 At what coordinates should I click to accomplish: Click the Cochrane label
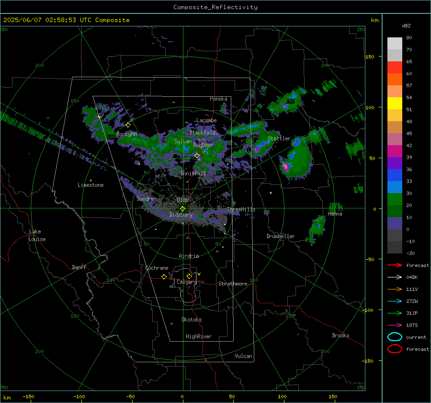pyautogui.click(x=157, y=268)
